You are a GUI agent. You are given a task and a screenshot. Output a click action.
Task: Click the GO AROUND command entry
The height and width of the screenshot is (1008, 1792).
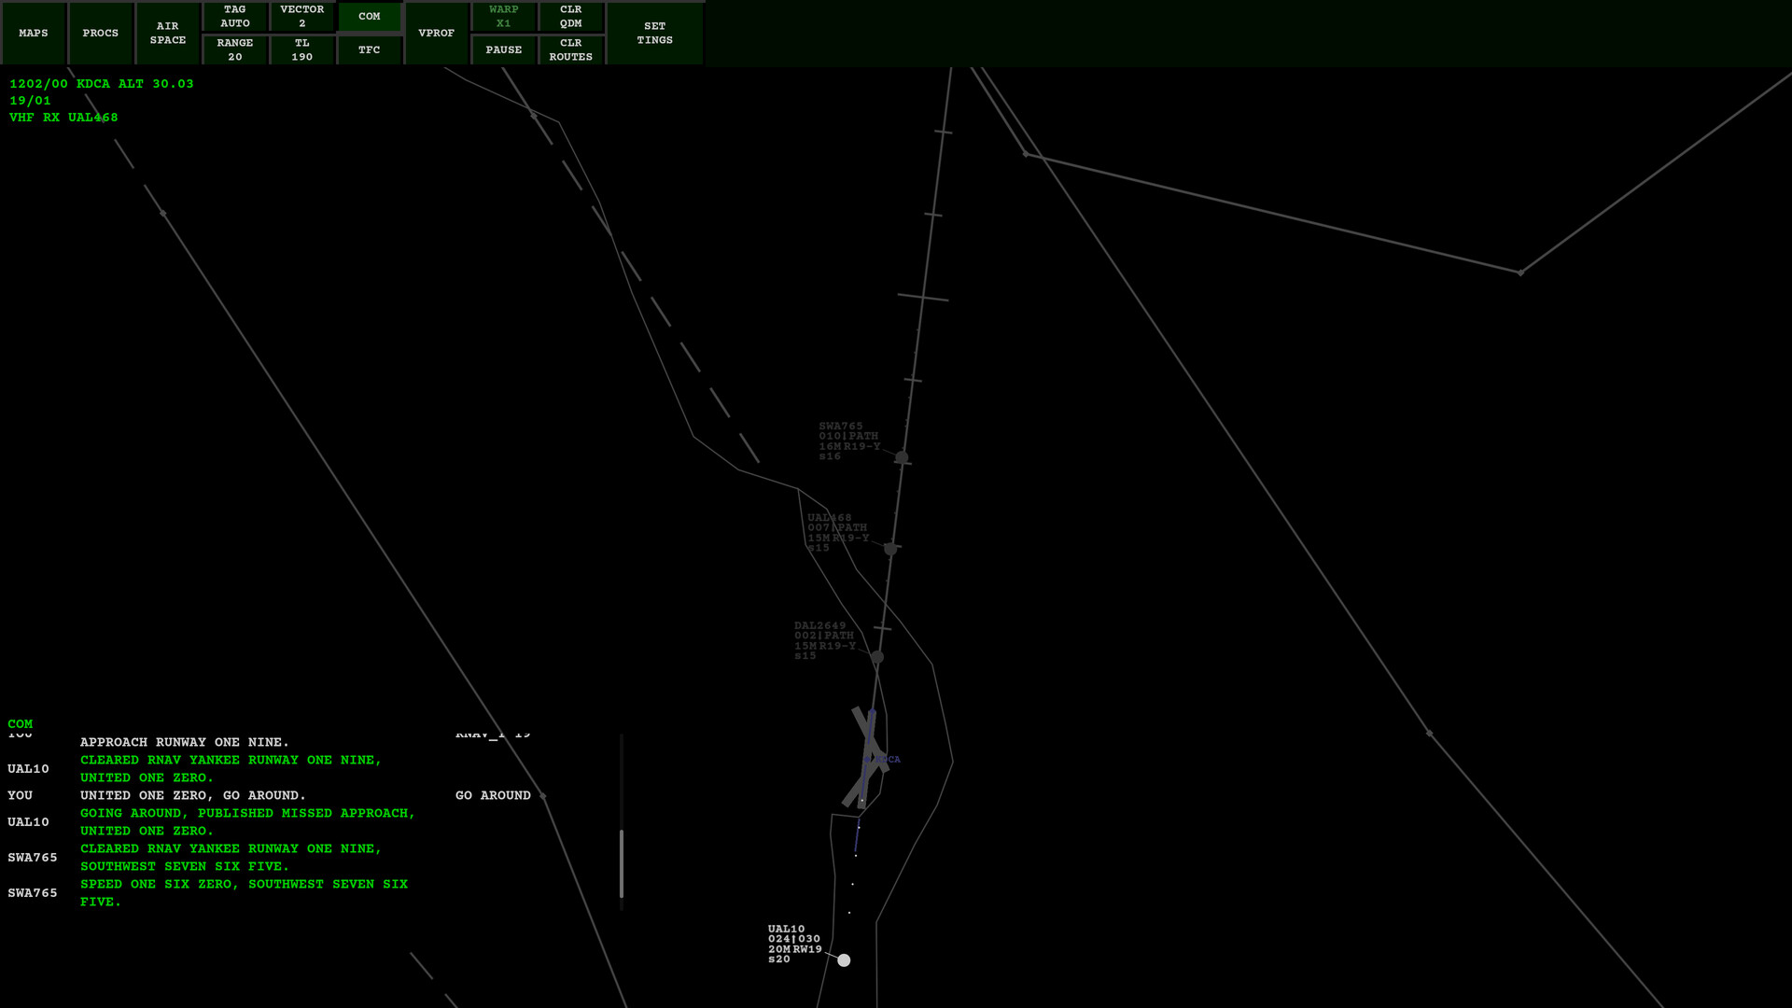(x=493, y=795)
